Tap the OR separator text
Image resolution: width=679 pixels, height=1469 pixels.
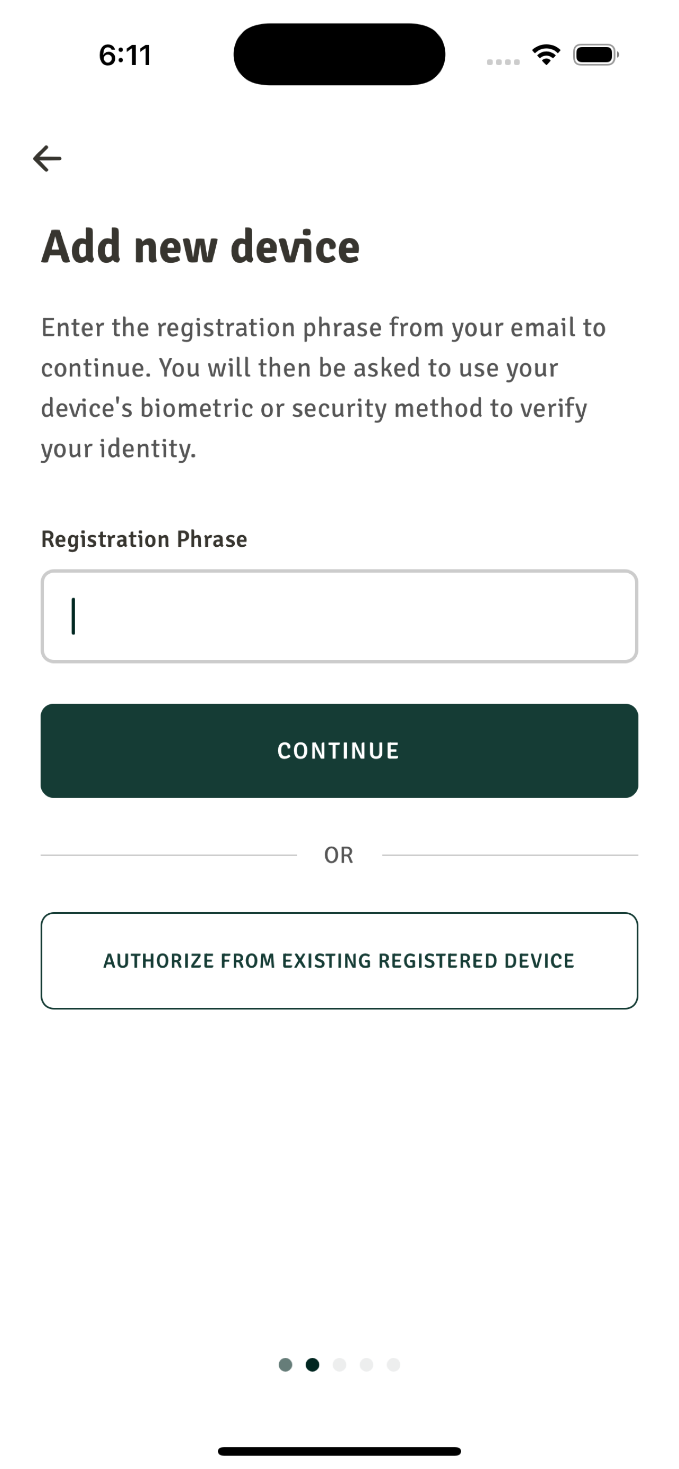tap(338, 855)
